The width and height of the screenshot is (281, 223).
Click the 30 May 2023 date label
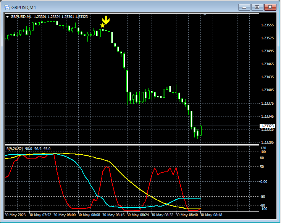pyautogui.click(x=15, y=215)
